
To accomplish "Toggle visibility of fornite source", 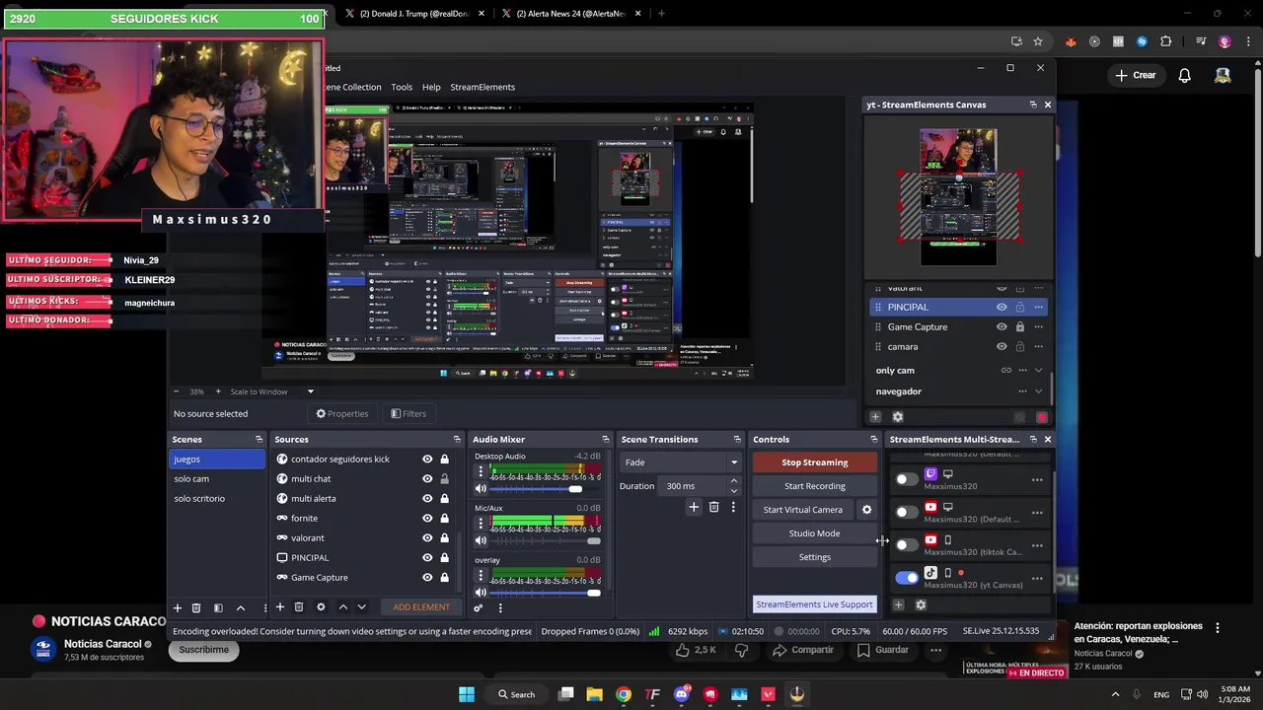I will [427, 519].
